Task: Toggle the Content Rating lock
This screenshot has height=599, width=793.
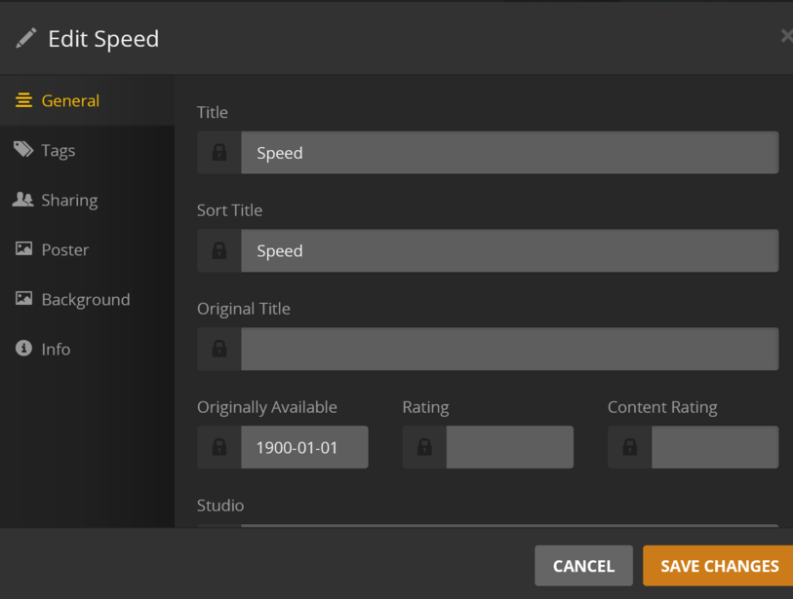Action: pos(629,448)
